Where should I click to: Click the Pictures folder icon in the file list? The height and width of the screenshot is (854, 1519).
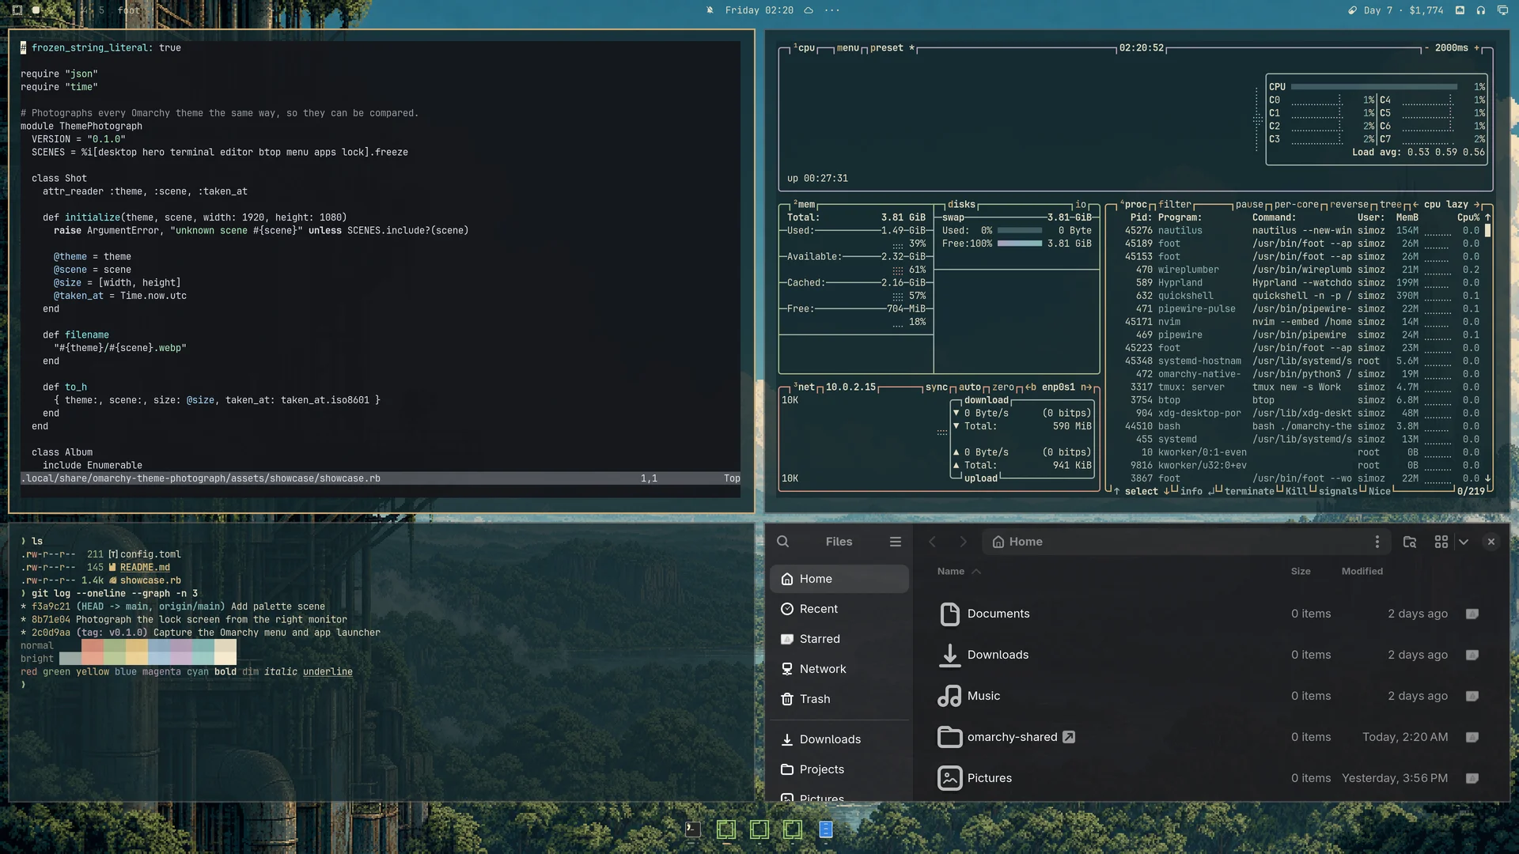pos(949,778)
